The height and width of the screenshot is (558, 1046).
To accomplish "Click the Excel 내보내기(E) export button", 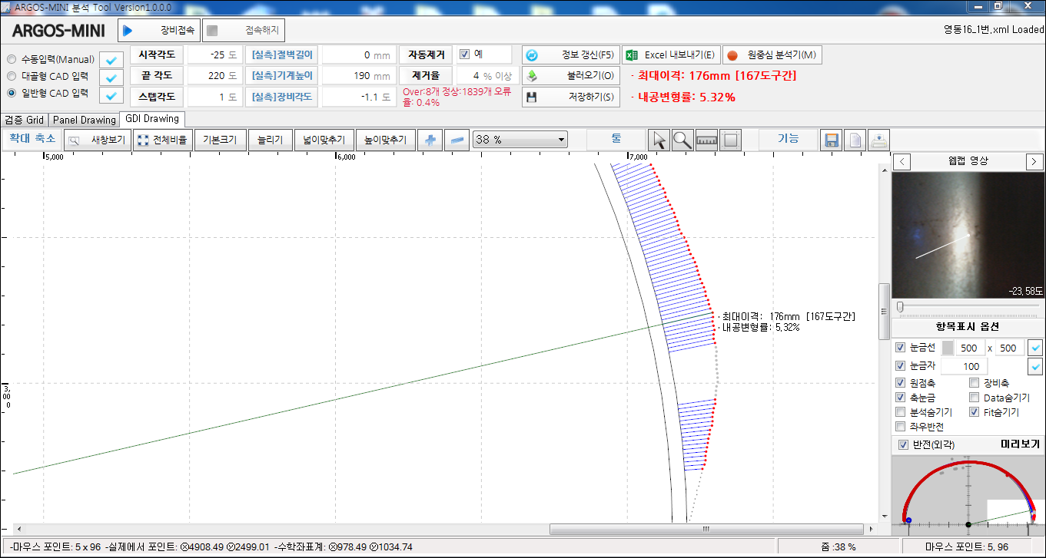I will coord(670,55).
